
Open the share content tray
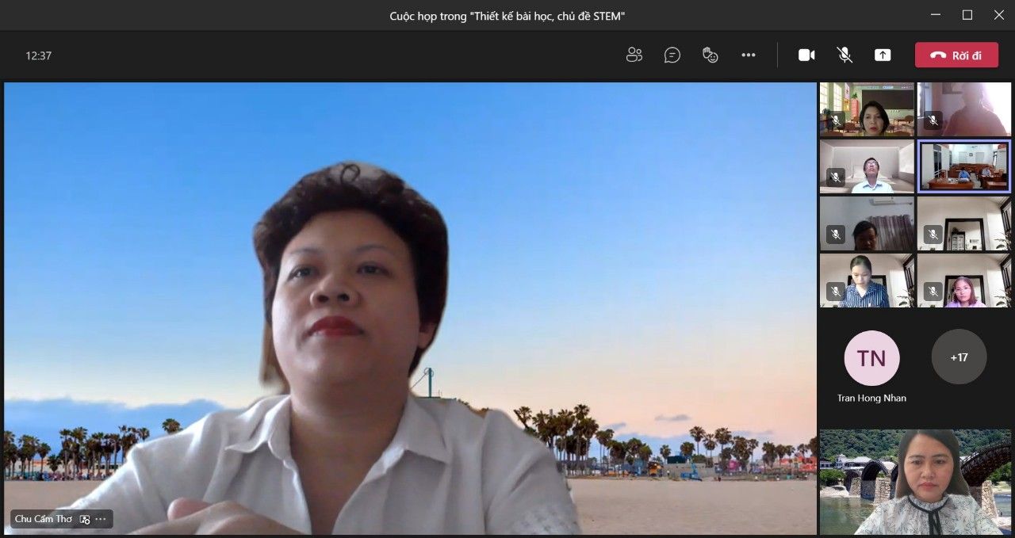tap(883, 55)
